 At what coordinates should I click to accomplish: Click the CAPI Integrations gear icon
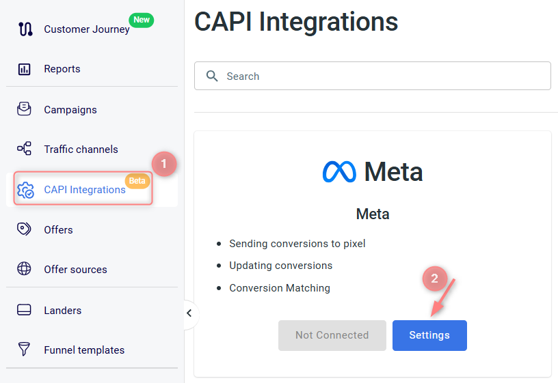tap(25, 190)
